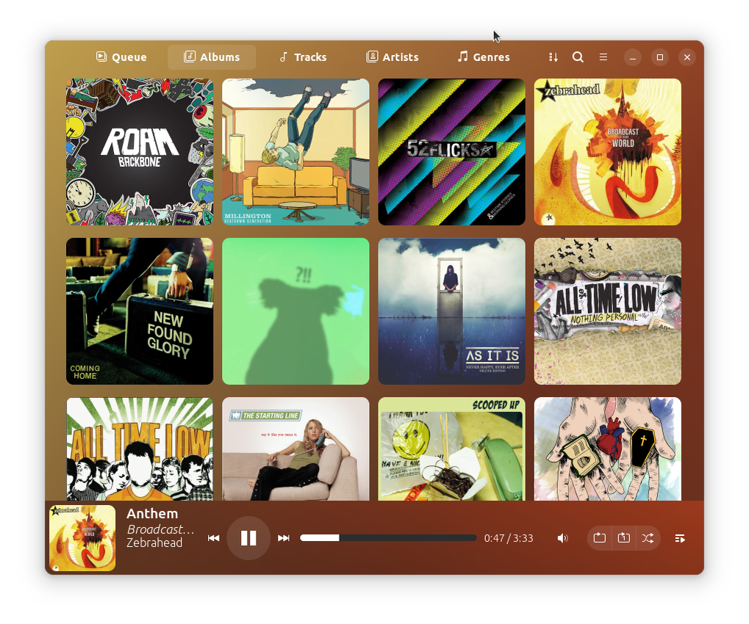Open the Scooped Up album
Image resolution: width=749 pixels, height=624 pixels.
click(x=451, y=449)
